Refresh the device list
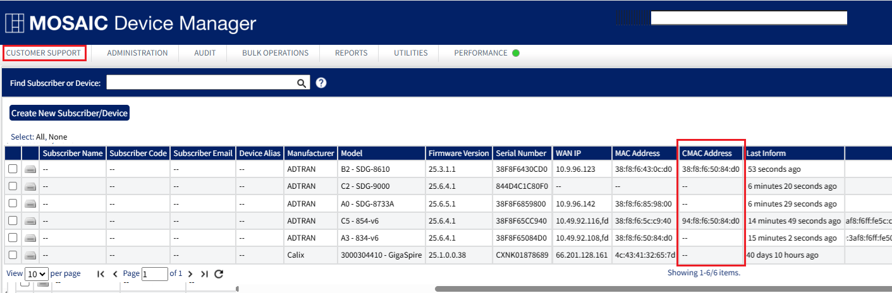This screenshot has width=892, height=293. [219, 274]
